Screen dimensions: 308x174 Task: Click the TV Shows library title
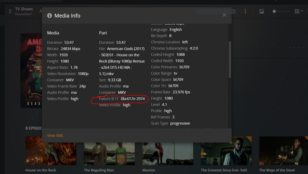click(24, 9)
